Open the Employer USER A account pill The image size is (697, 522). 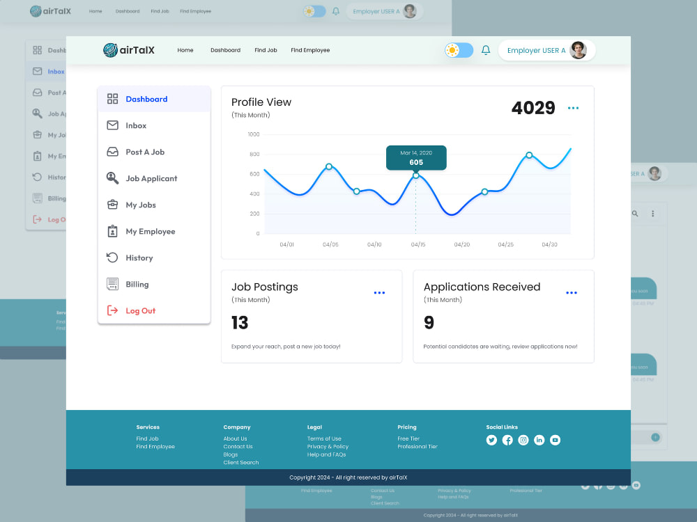coord(546,50)
